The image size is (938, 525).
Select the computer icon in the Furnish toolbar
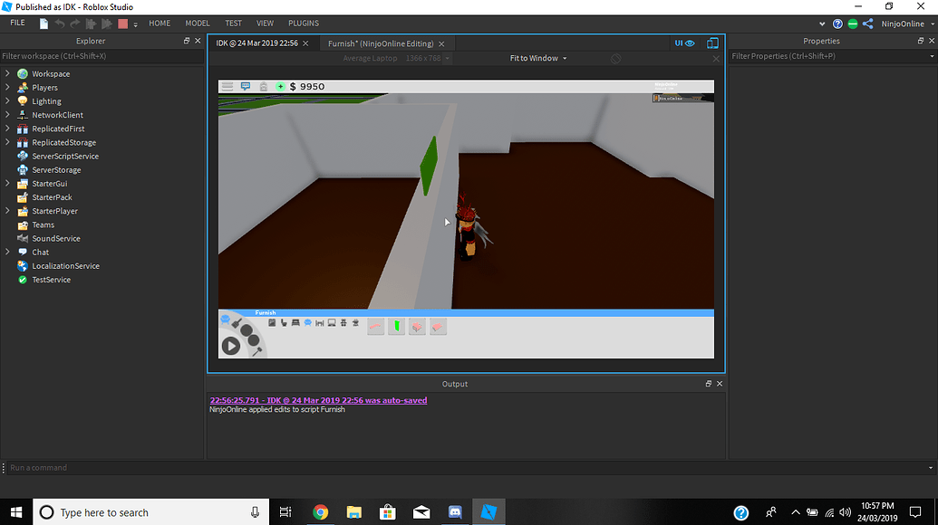pyautogui.click(x=332, y=322)
